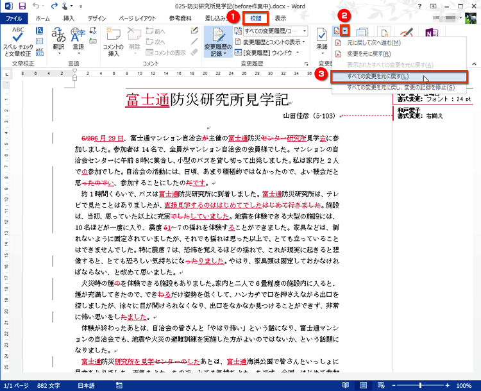Switch to the 参考資料 tab

(180, 19)
